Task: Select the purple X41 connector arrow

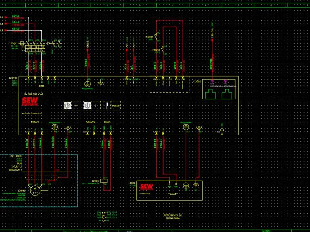Action: 225,81
